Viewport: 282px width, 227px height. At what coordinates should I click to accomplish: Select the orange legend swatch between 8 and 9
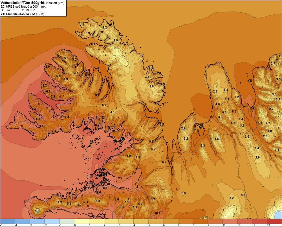click(x=200, y=221)
